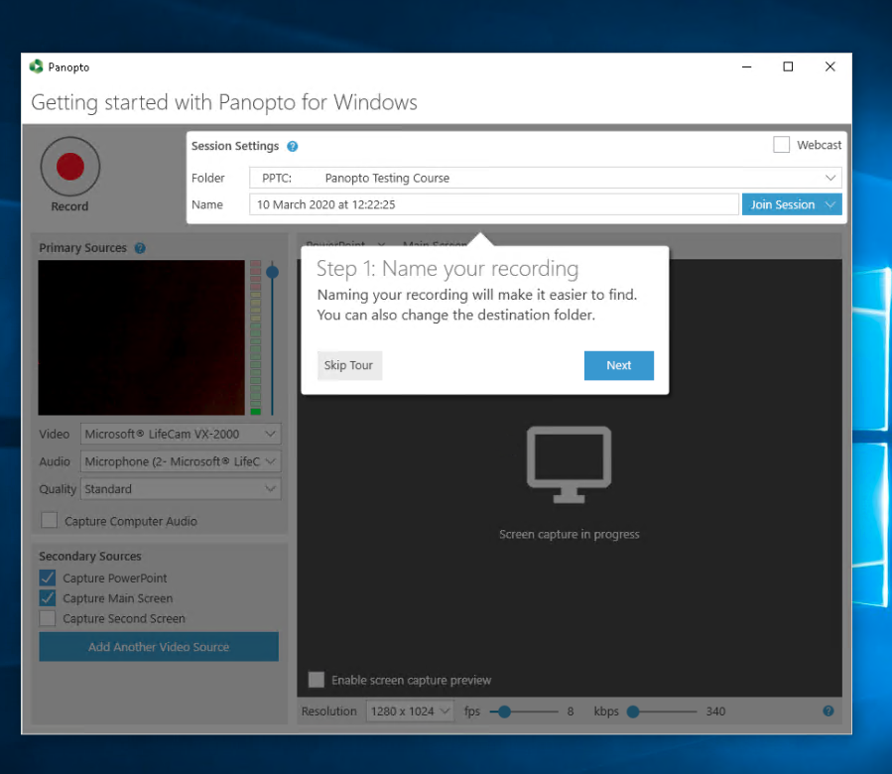This screenshot has width=892, height=774.
Task: Uncheck Capture Main Screen
Action: pos(48,598)
